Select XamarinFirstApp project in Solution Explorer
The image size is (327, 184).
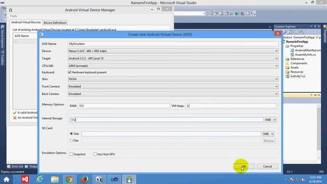[x=297, y=42]
